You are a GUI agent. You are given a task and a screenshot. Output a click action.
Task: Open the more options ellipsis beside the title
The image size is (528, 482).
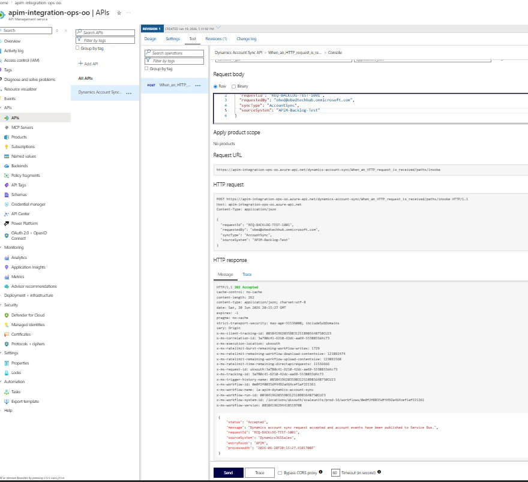coord(128,13)
